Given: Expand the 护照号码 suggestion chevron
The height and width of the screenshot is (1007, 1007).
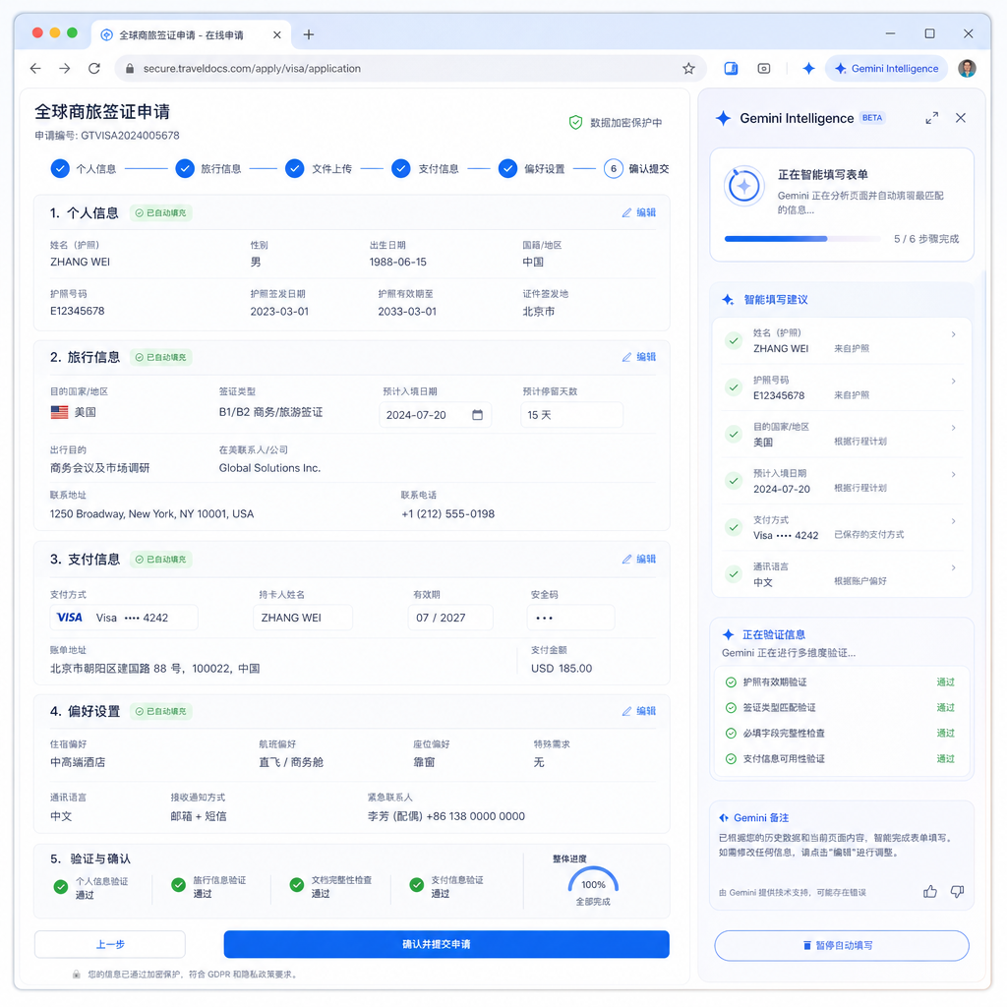Looking at the screenshot, I should pos(953,382).
